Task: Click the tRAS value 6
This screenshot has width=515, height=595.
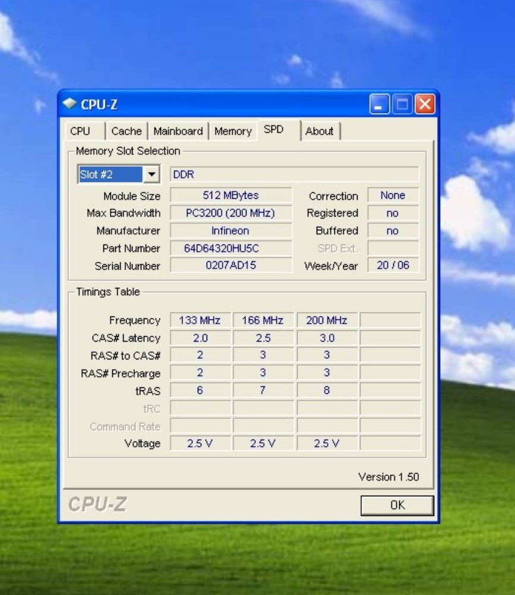Action: pos(200,390)
